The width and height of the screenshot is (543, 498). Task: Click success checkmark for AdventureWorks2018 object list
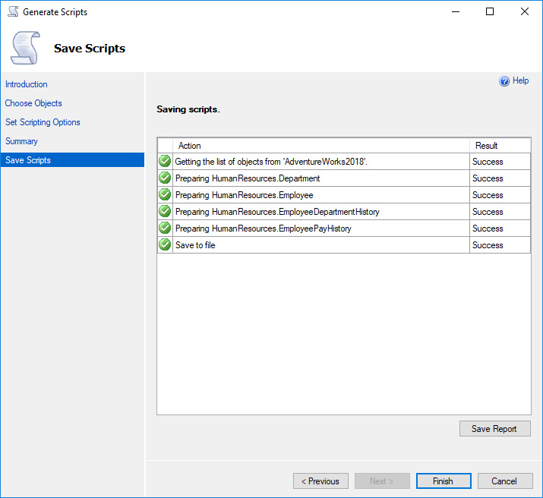pyautogui.click(x=165, y=162)
